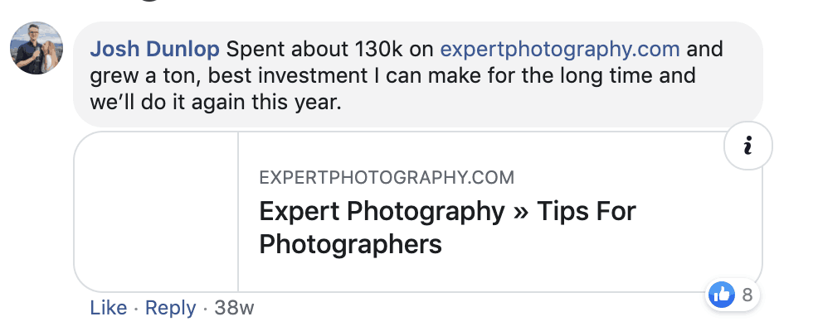The width and height of the screenshot is (818, 331).
Task: Open the reaction count showing 8
Action: click(747, 294)
